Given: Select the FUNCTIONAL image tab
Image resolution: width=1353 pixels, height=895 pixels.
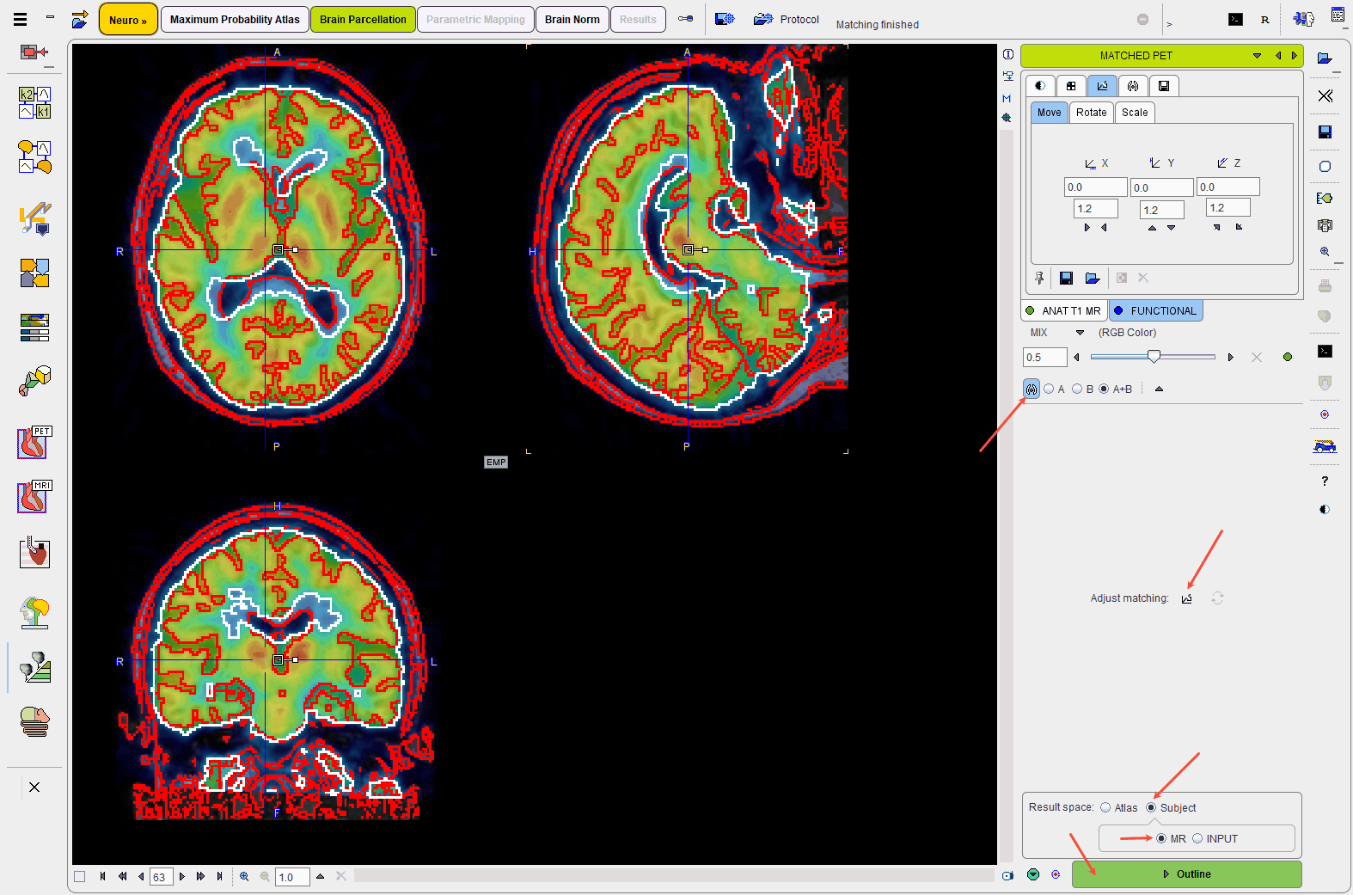Looking at the screenshot, I should point(1156,310).
